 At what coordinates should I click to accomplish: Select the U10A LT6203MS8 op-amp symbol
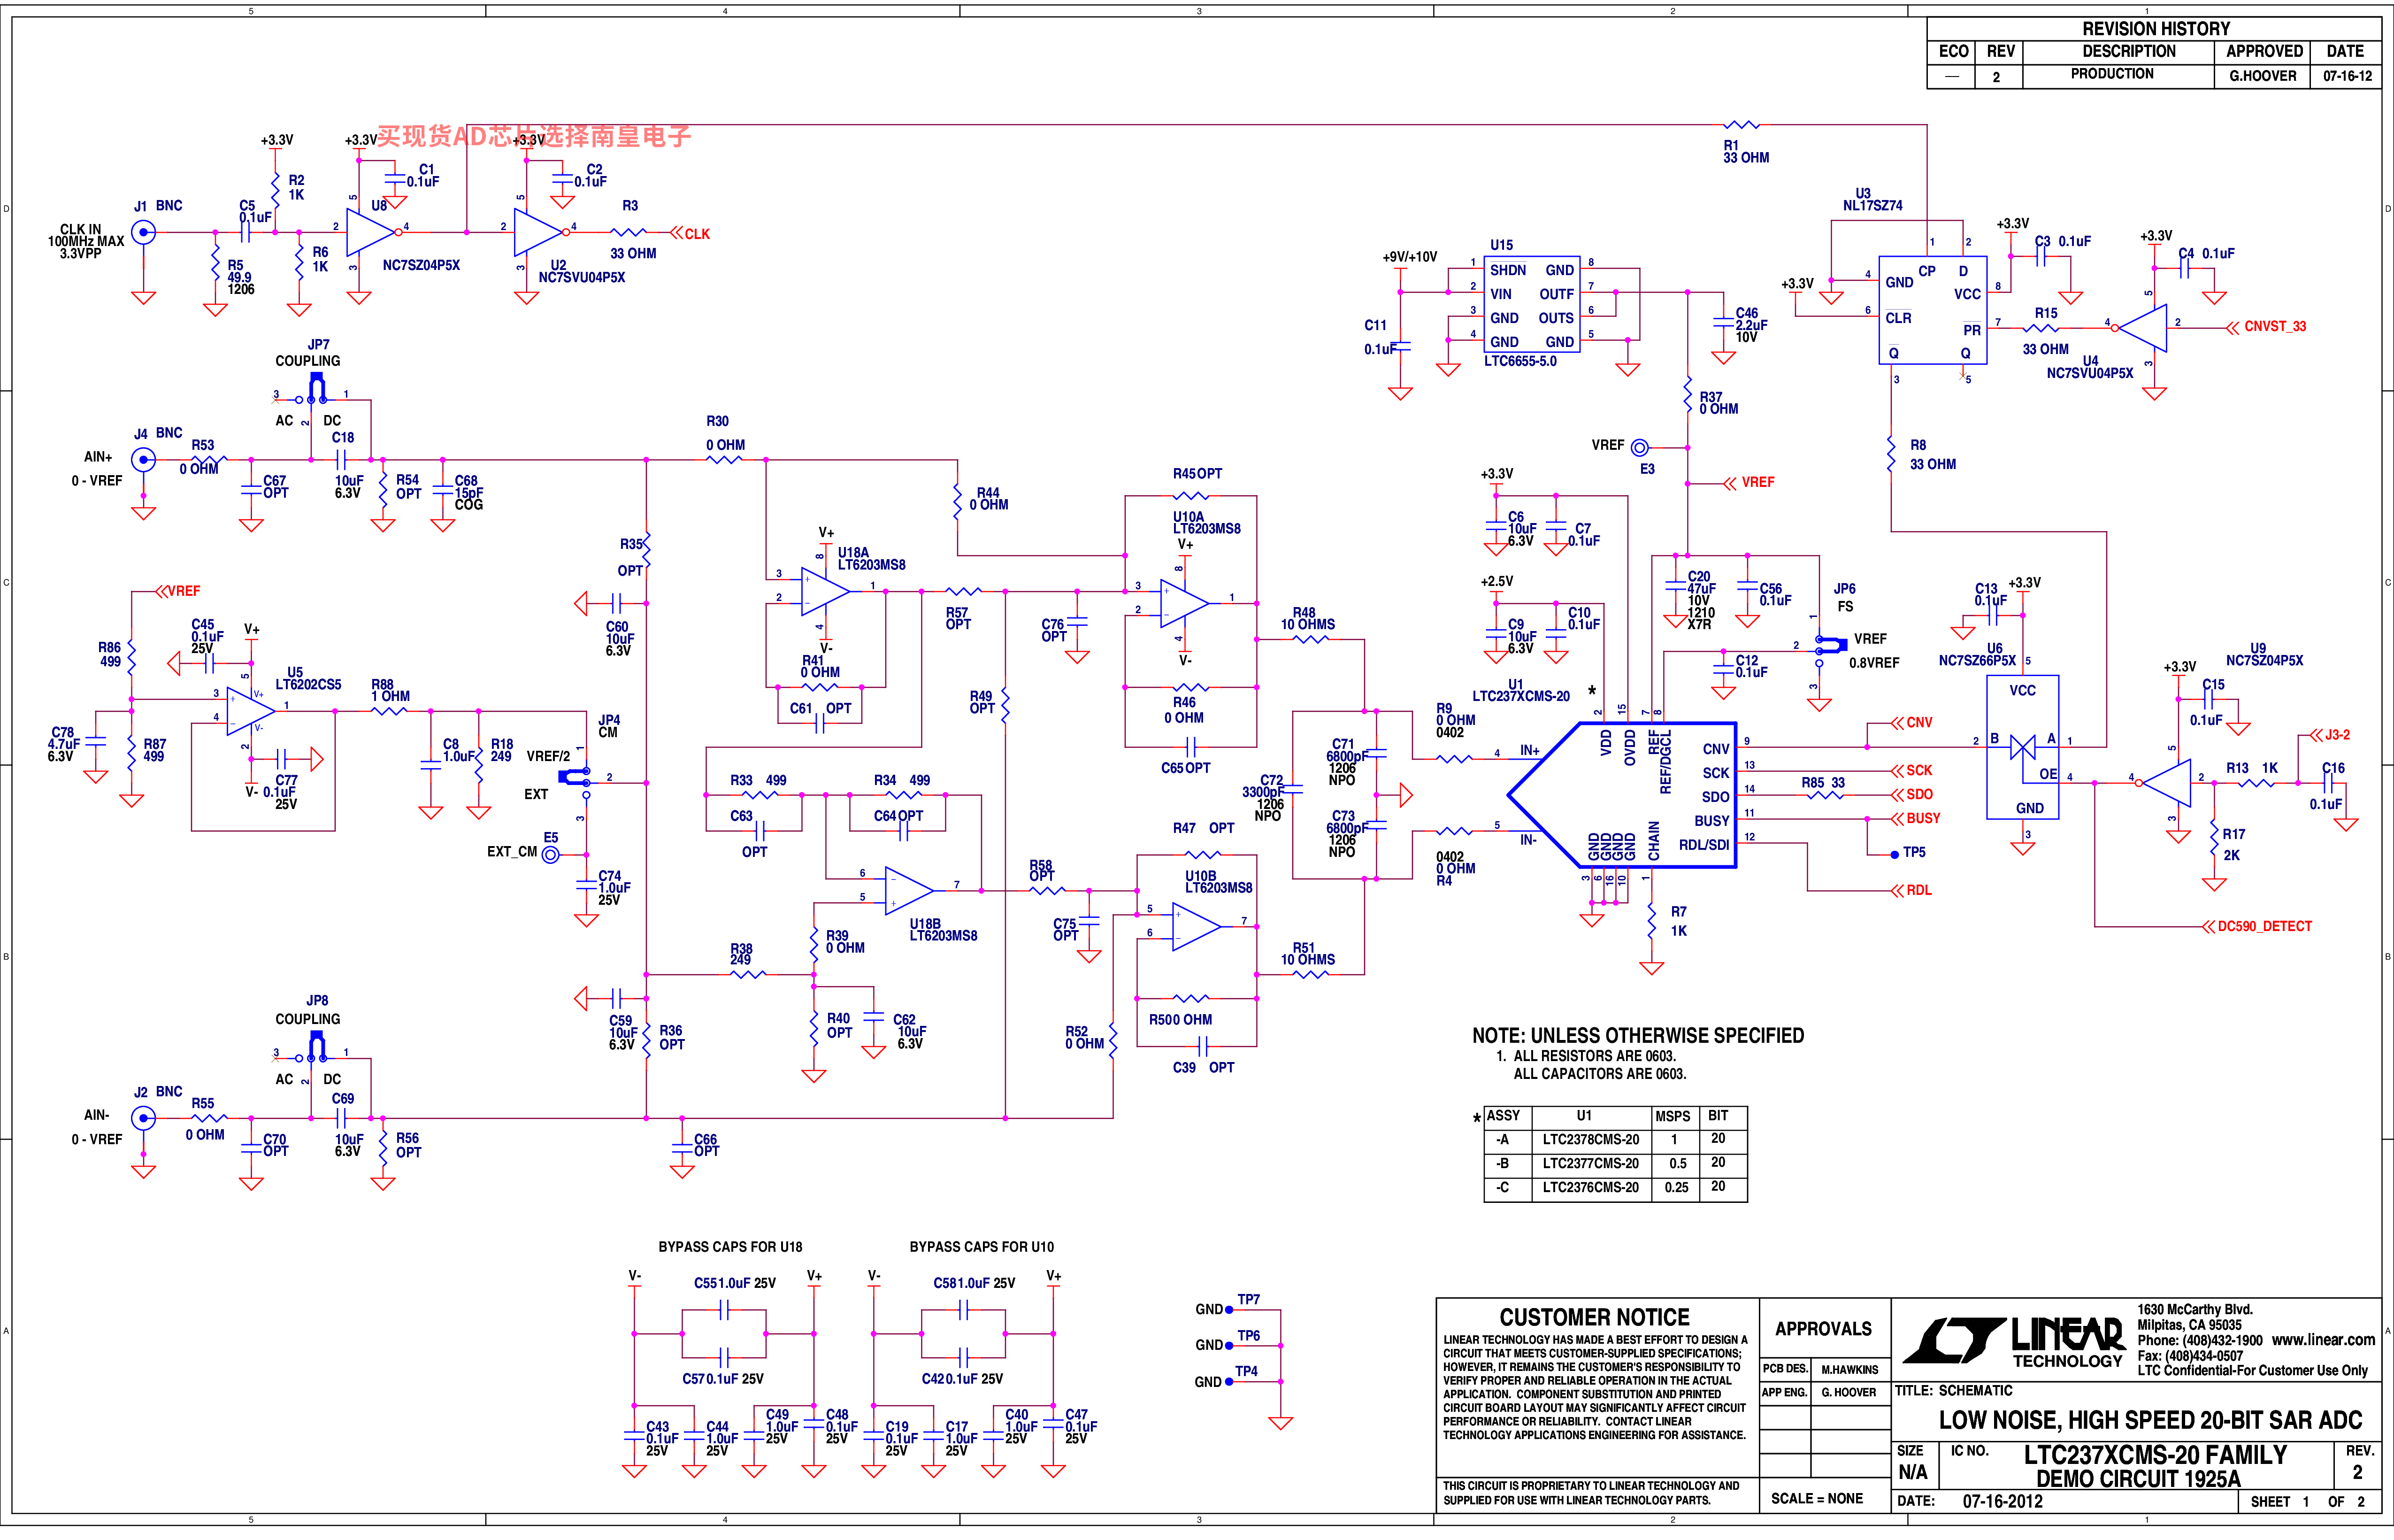pyautogui.click(x=1183, y=603)
